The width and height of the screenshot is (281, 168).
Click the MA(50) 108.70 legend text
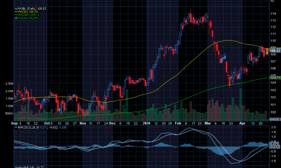(28, 12)
